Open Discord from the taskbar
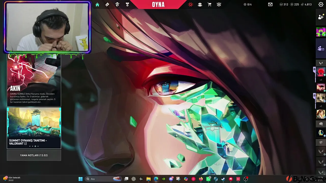 (171, 179)
